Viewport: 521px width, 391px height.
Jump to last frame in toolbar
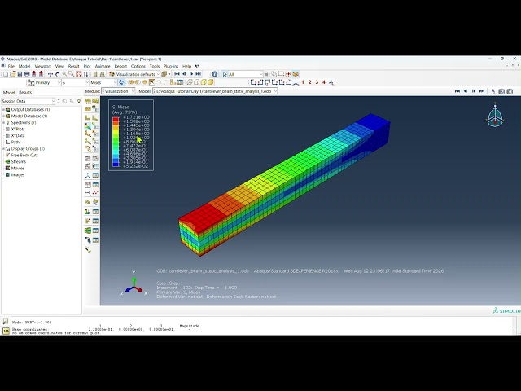(199, 74)
